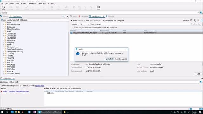Image resolution: width=203 pixels, height=114 pixels.
Task: Click the Submit toolbar icon
Action: tap(18, 8)
